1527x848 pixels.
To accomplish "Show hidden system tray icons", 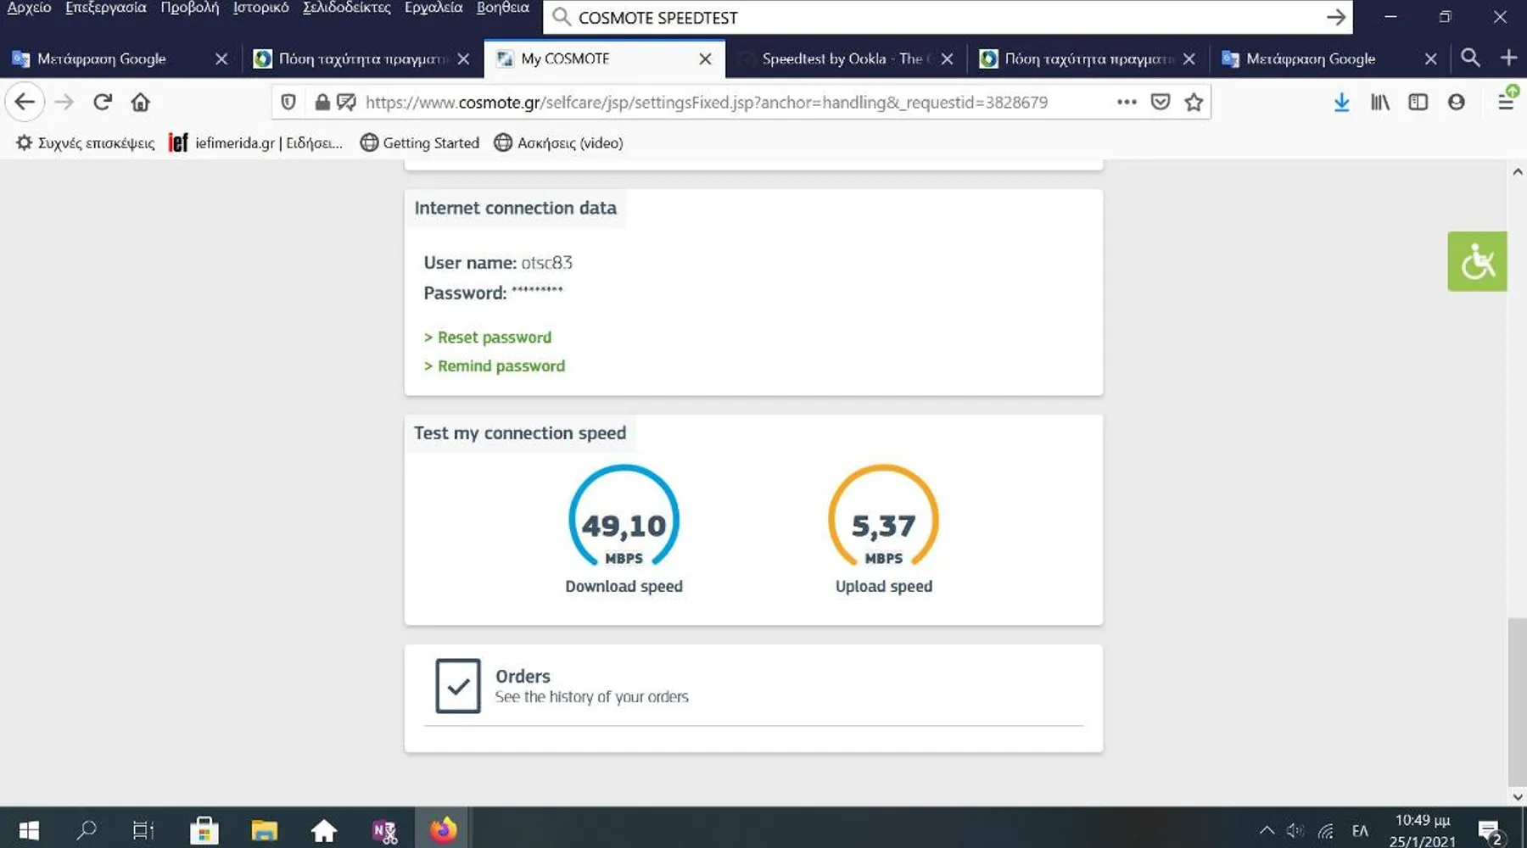I will [x=1267, y=830].
